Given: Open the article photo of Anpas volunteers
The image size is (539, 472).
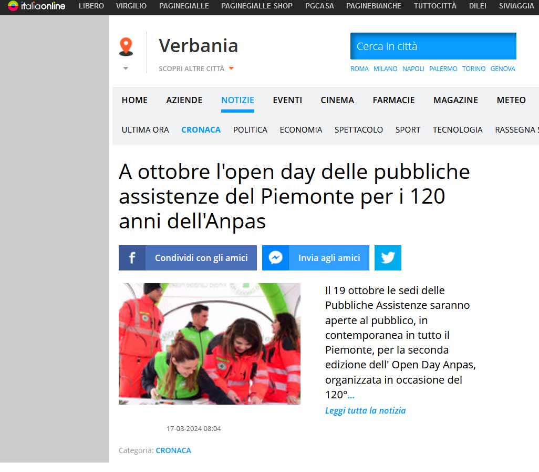Looking at the screenshot, I should pos(209,344).
